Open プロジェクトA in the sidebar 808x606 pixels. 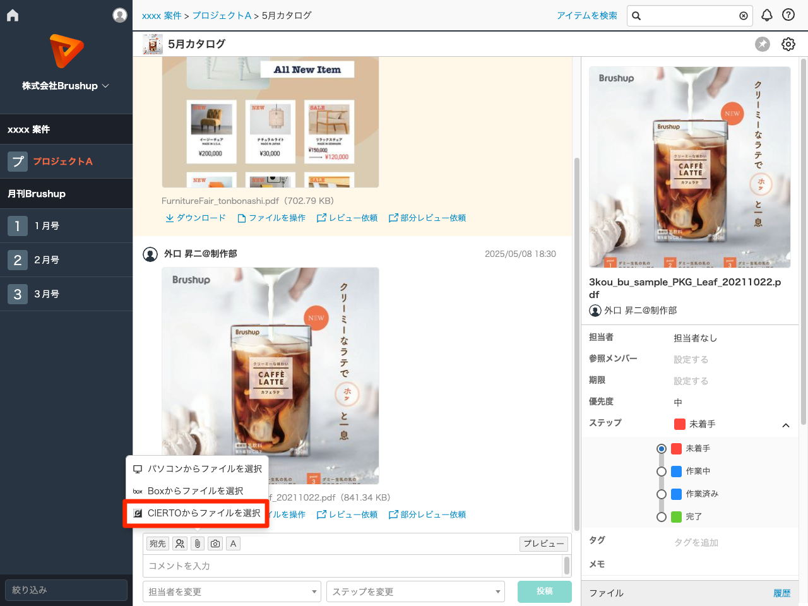pyautogui.click(x=66, y=162)
